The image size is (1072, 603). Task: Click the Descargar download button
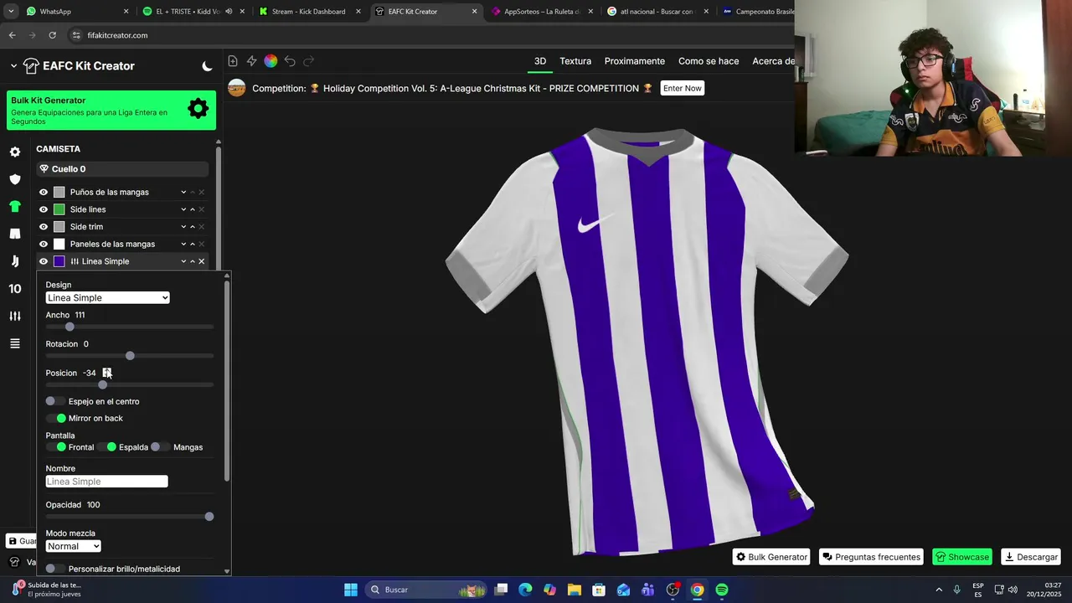1031,557
